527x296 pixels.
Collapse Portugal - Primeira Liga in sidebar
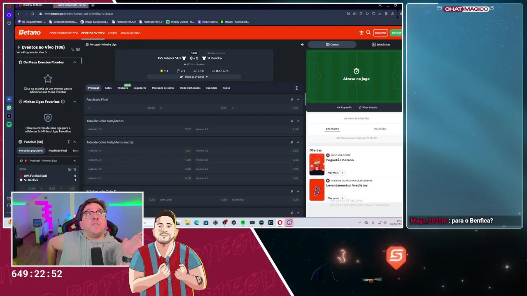click(x=75, y=161)
